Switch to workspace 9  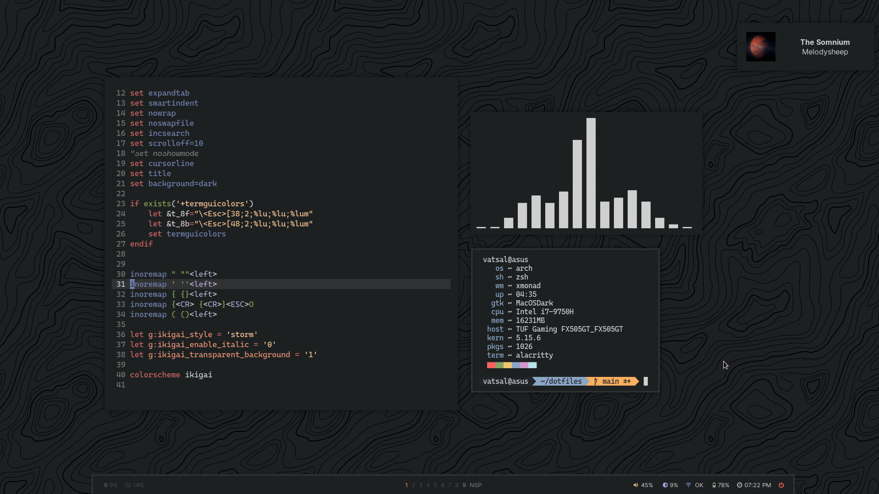[x=464, y=485]
